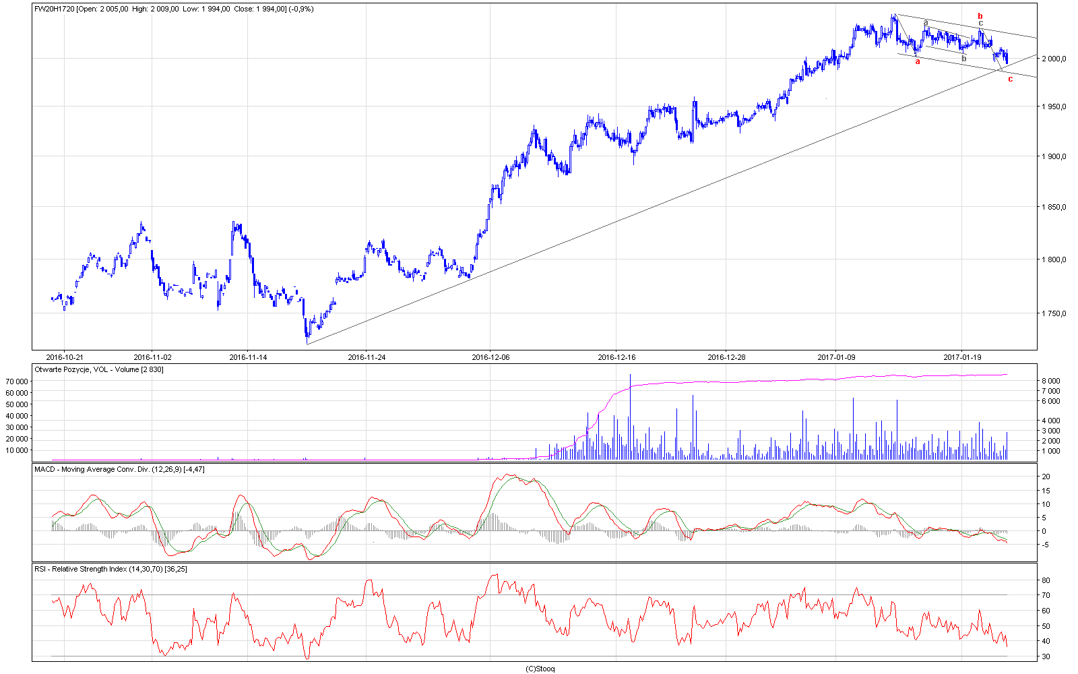The width and height of the screenshot is (1078, 674).
Task: Click the 2 000,0 price axis label
Action: [x=1054, y=59]
